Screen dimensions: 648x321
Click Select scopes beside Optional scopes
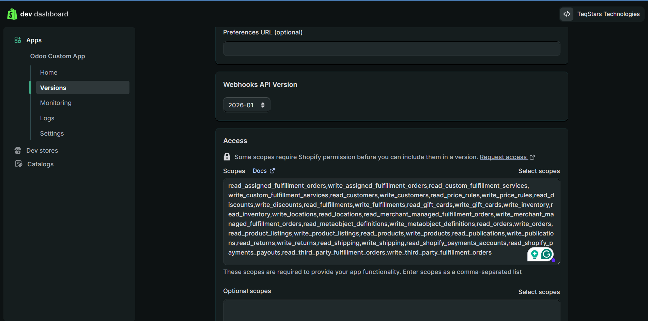click(x=539, y=292)
